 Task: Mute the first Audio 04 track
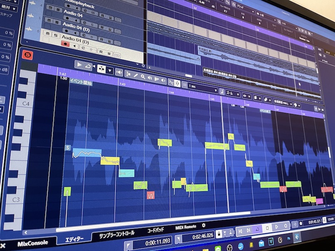click(x=50, y=8)
